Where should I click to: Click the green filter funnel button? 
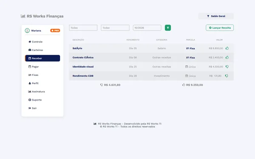168,28
